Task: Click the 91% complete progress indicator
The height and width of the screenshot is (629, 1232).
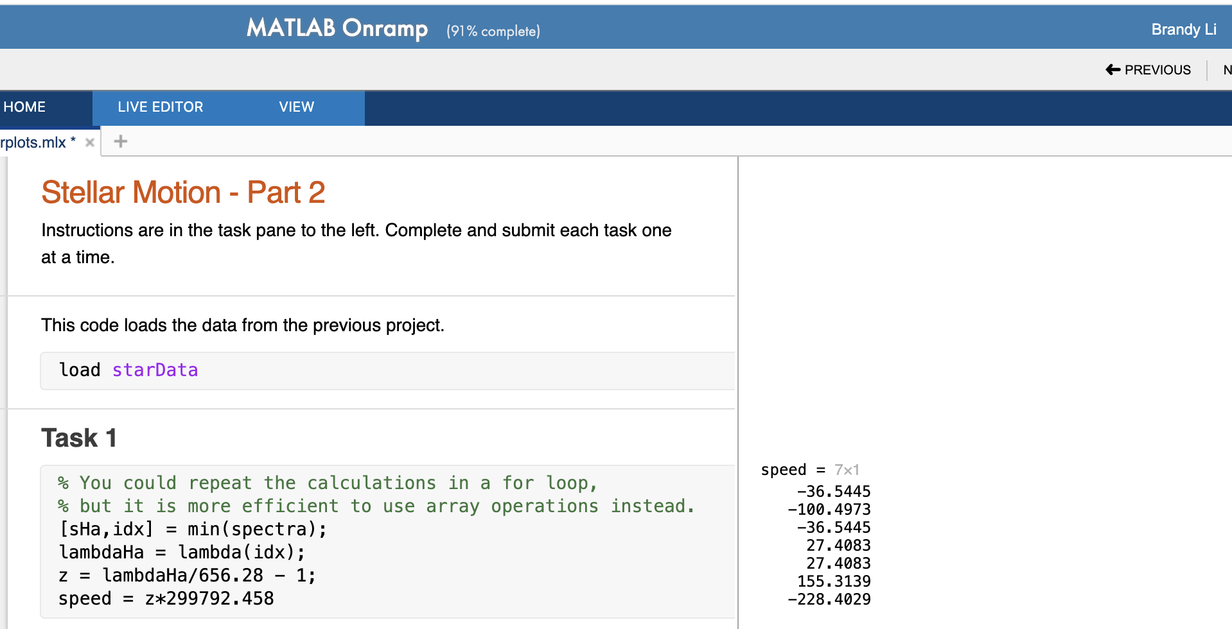Action: [x=492, y=31]
